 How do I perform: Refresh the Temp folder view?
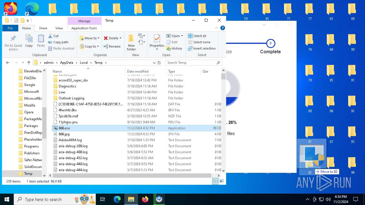[x=159, y=63]
